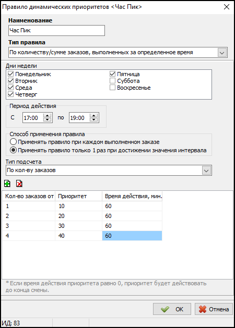Click the delete row icon with red cross

pos(19,184)
